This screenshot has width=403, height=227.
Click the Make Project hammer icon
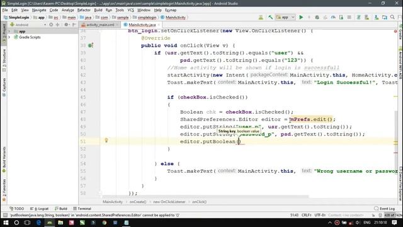point(270,17)
